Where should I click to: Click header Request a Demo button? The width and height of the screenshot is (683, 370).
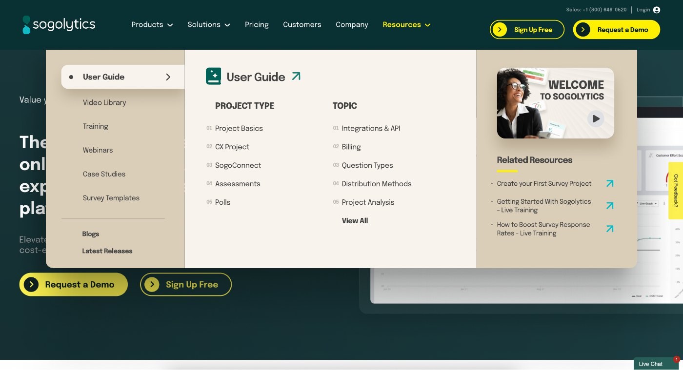(x=617, y=30)
